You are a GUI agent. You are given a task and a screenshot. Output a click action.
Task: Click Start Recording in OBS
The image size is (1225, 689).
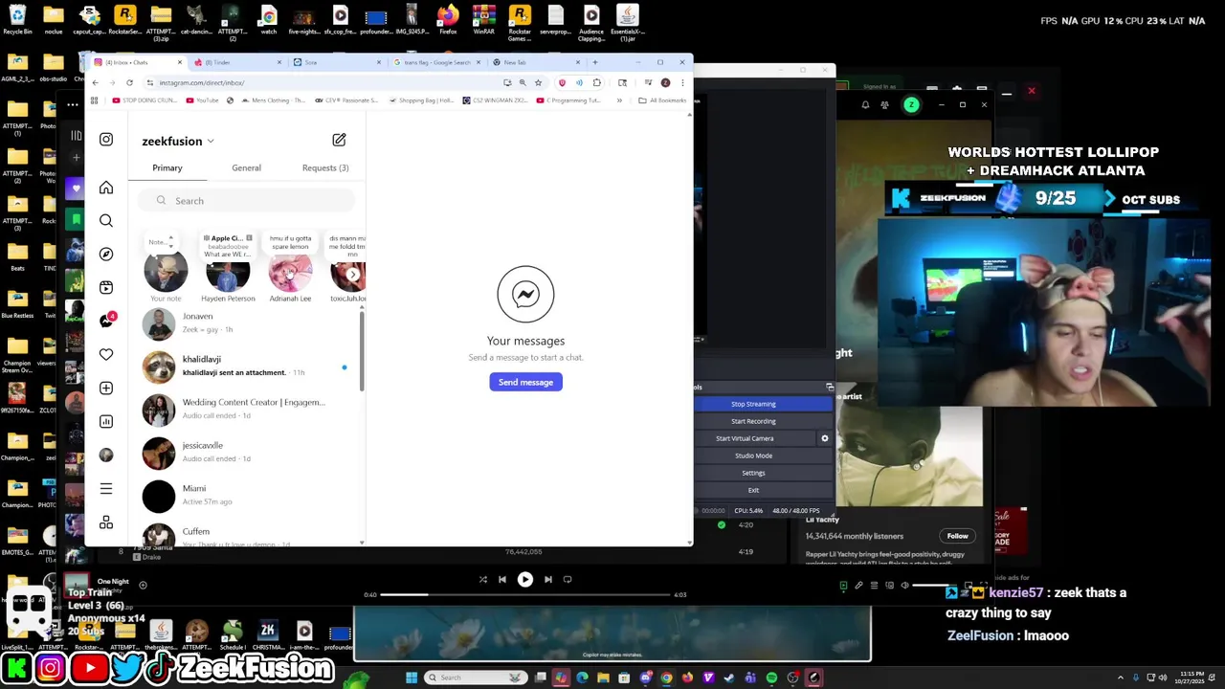(753, 421)
